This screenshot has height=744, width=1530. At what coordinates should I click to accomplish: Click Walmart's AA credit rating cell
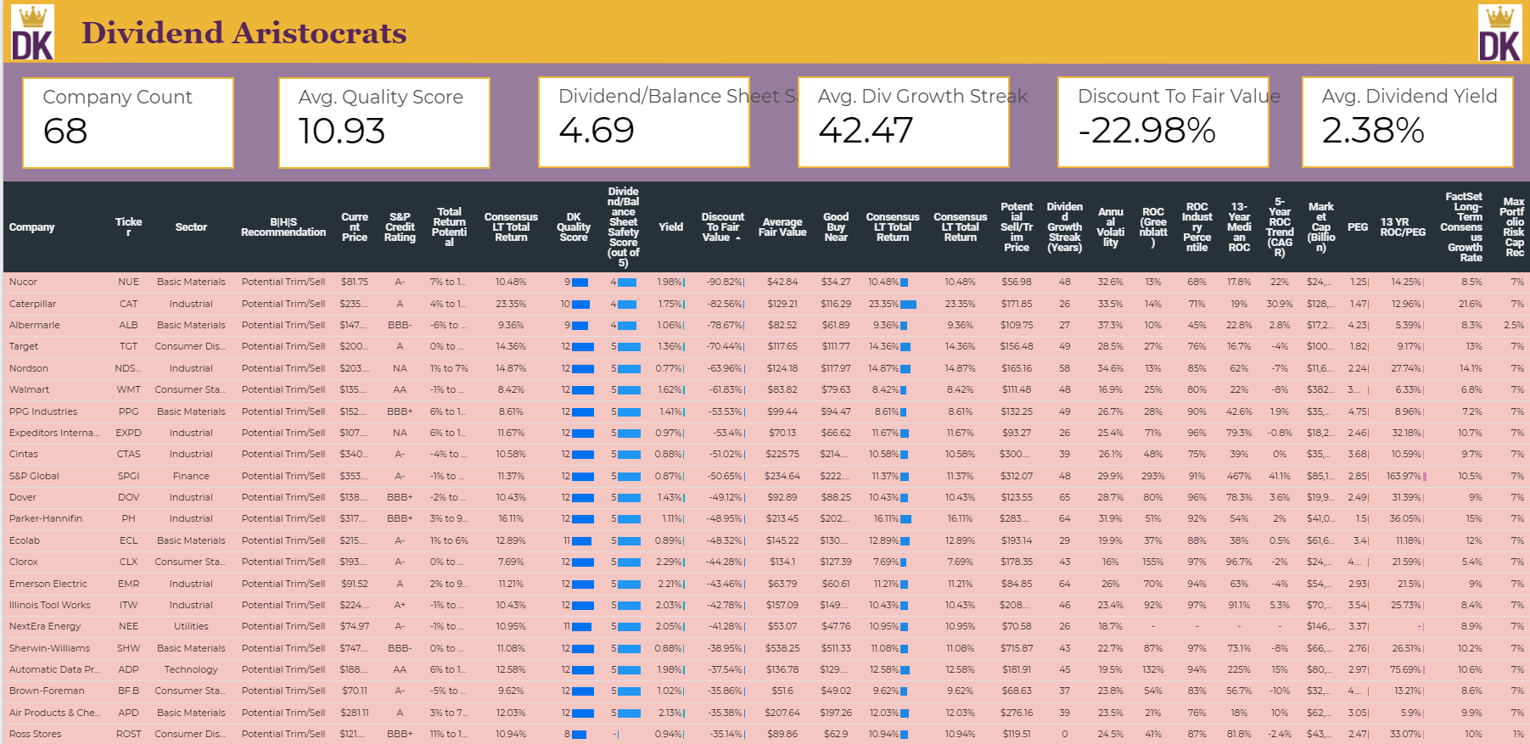[x=400, y=389]
